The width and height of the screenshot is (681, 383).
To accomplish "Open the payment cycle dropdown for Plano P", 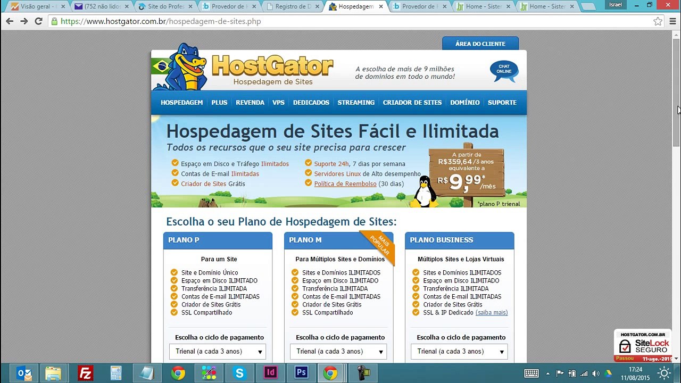I will (x=218, y=352).
